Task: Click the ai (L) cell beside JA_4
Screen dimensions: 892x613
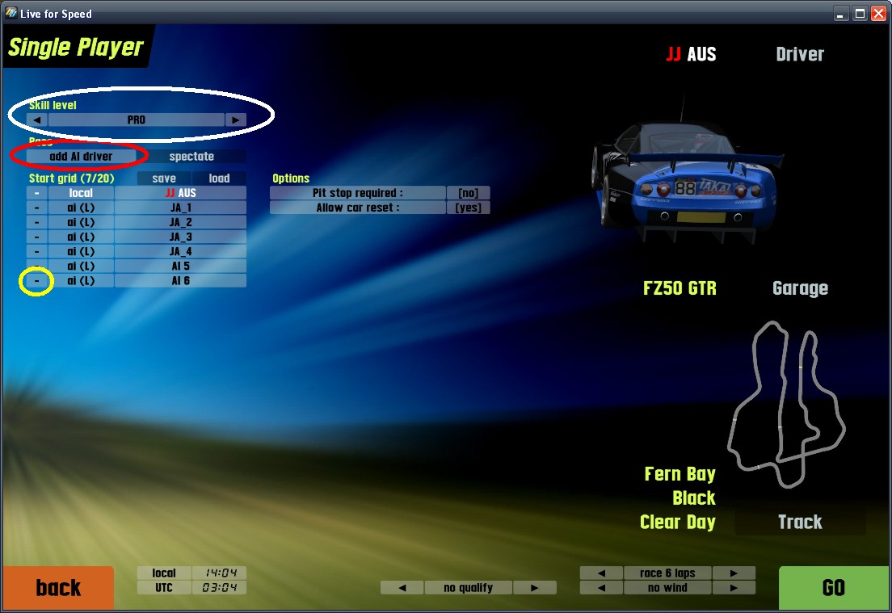Action: (x=81, y=252)
